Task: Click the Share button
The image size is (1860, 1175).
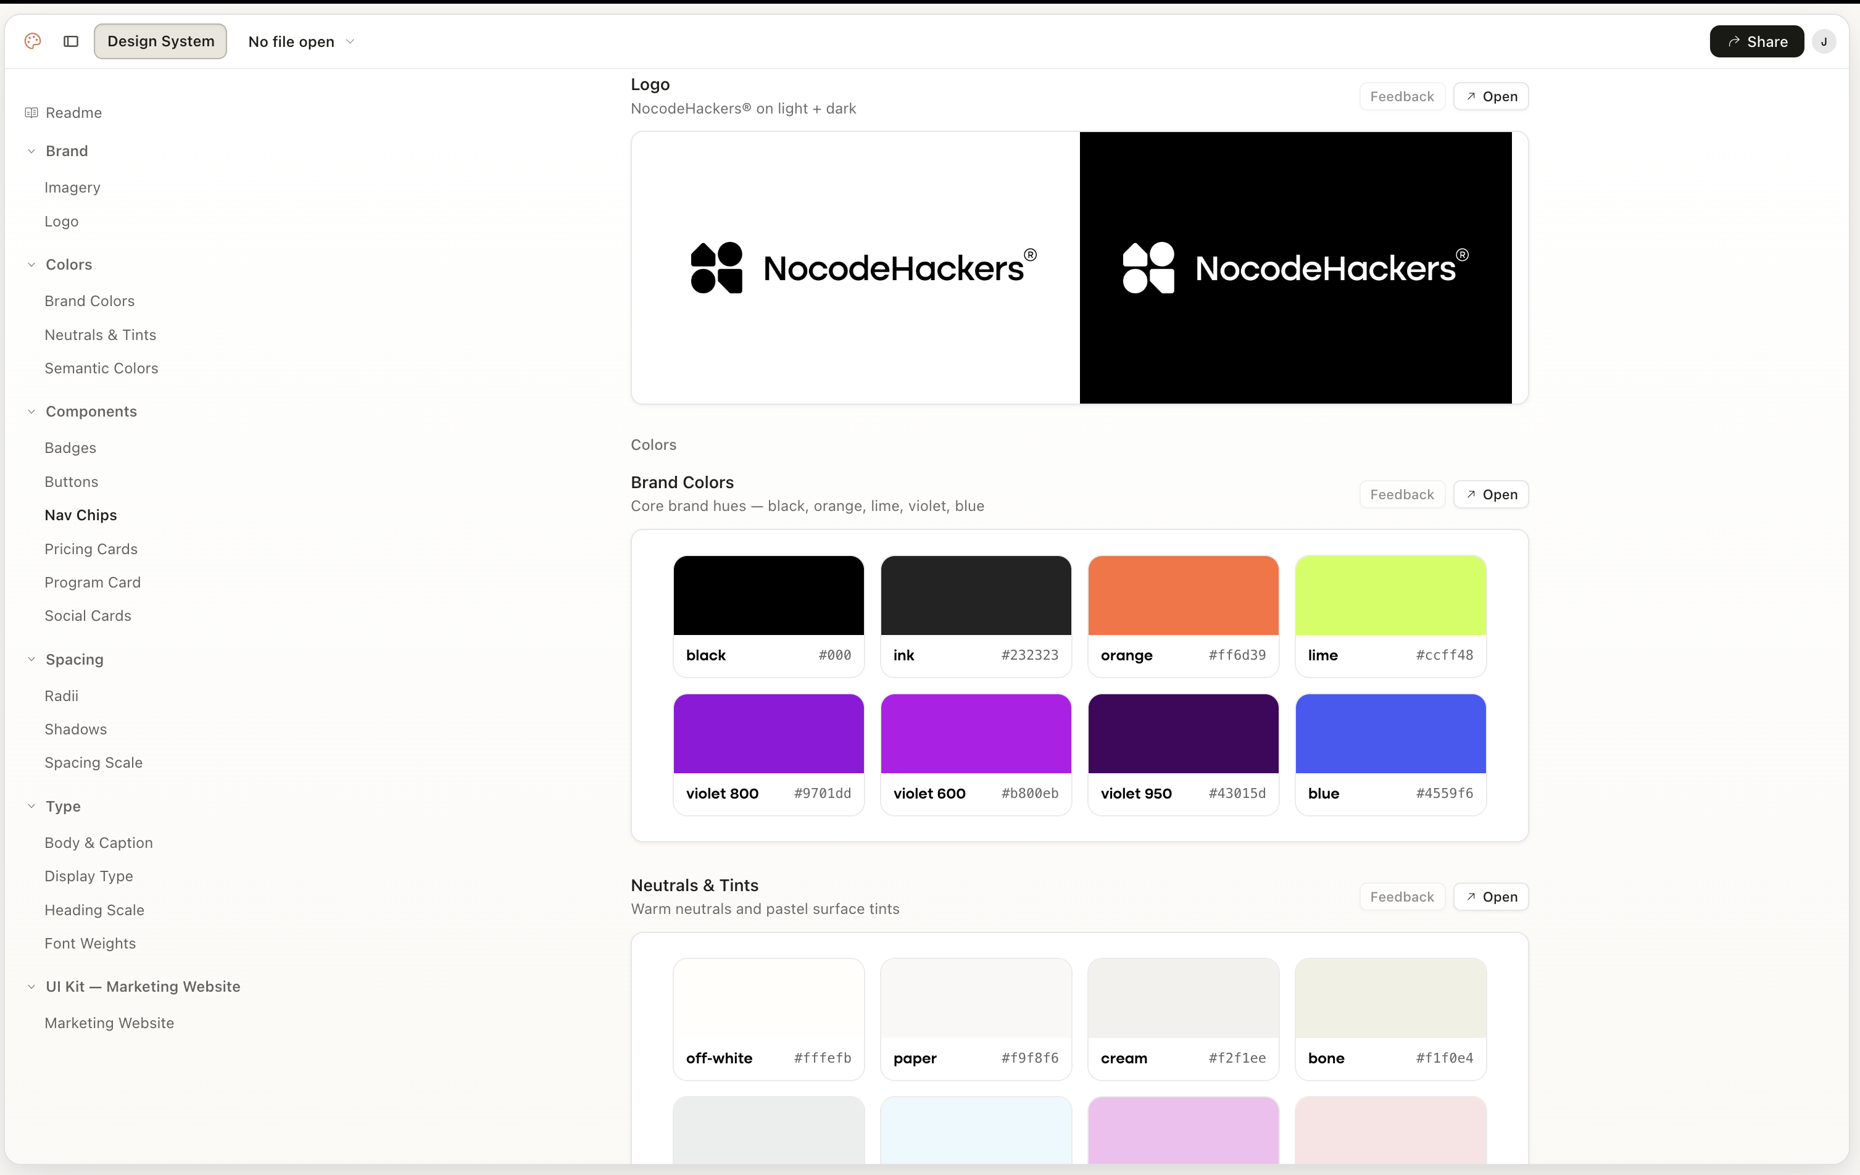Action: pyautogui.click(x=1756, y=42)
